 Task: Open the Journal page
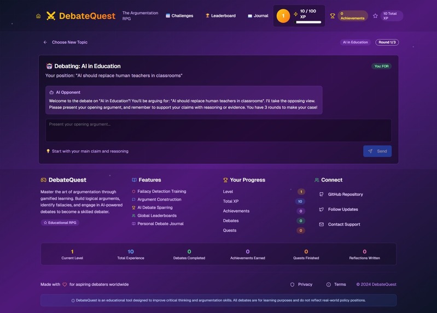coord(258,16)
